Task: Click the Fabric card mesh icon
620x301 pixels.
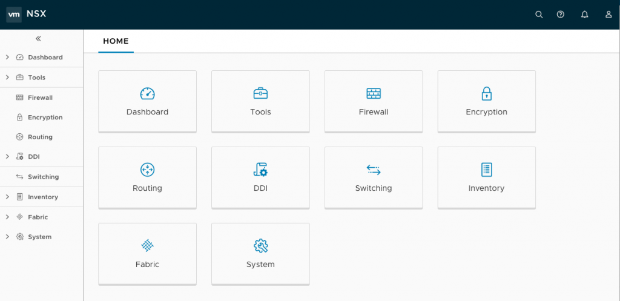Action: pyautogui.click(x=148, y=246)
